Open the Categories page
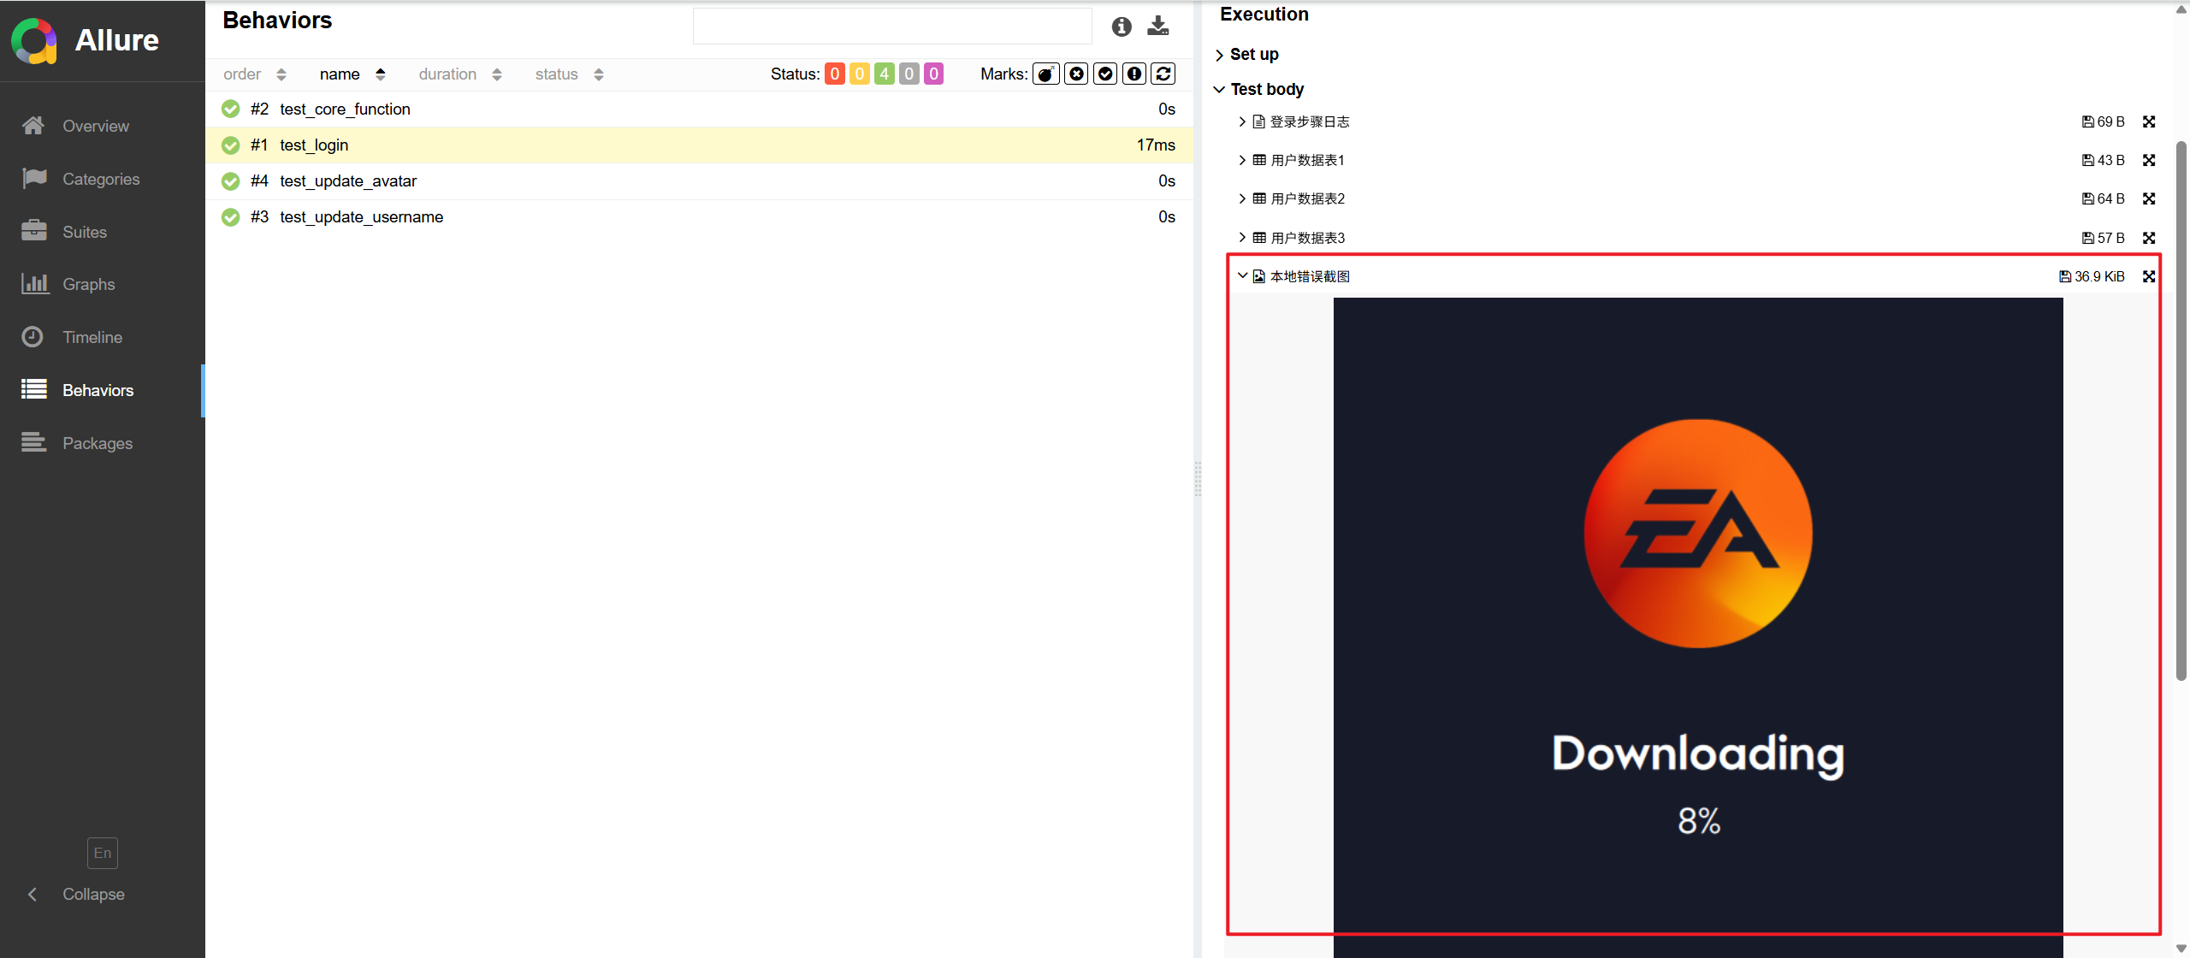 [x=101, y=179]
